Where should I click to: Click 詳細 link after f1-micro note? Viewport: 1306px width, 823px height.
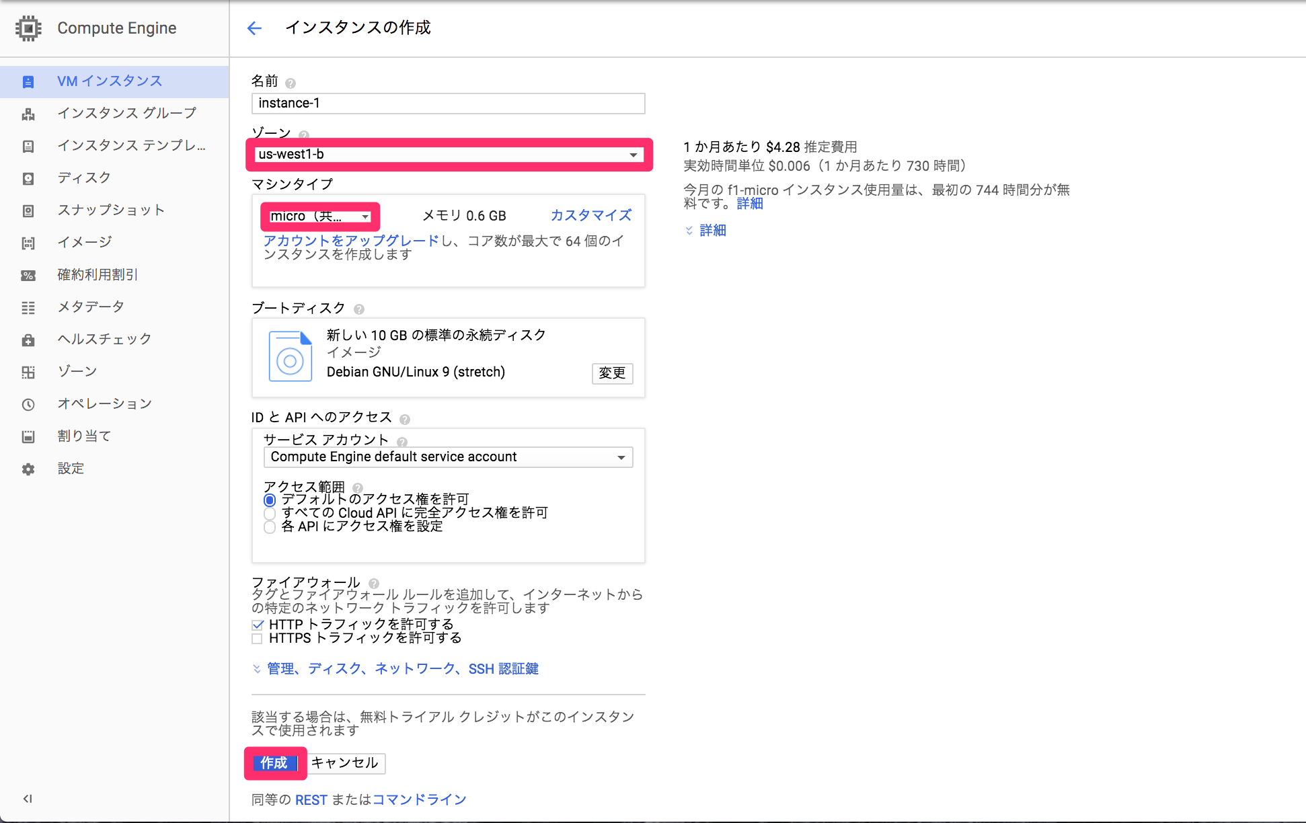pyautogui.click(x=750, y=204)
